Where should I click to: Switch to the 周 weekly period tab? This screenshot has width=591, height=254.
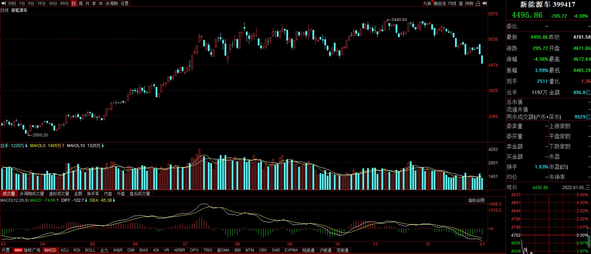coord(80,3)
